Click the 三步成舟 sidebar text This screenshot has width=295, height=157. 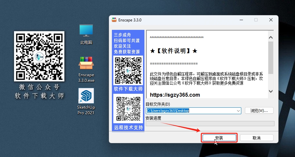tap(122, 35)
